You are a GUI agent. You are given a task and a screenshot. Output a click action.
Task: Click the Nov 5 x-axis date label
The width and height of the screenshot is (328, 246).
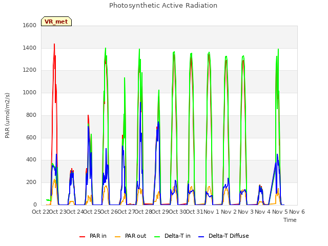(280, 212)
